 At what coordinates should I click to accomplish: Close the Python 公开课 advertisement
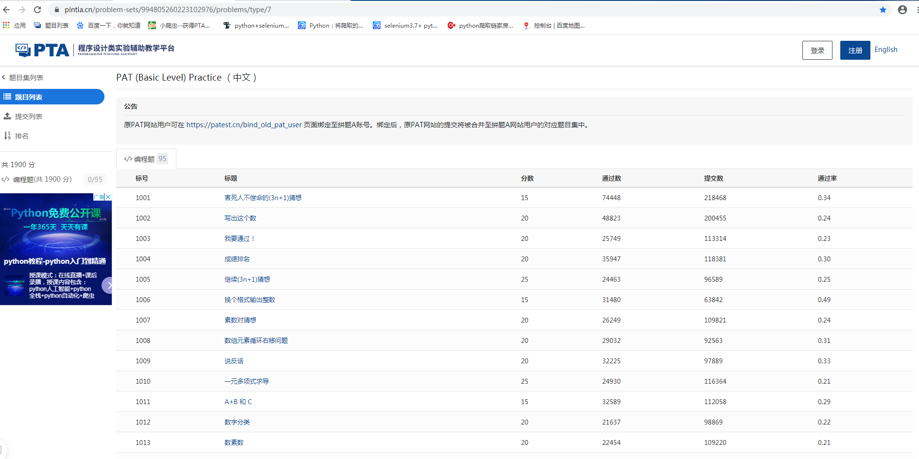pyautogui.click(x=108, y=196)
